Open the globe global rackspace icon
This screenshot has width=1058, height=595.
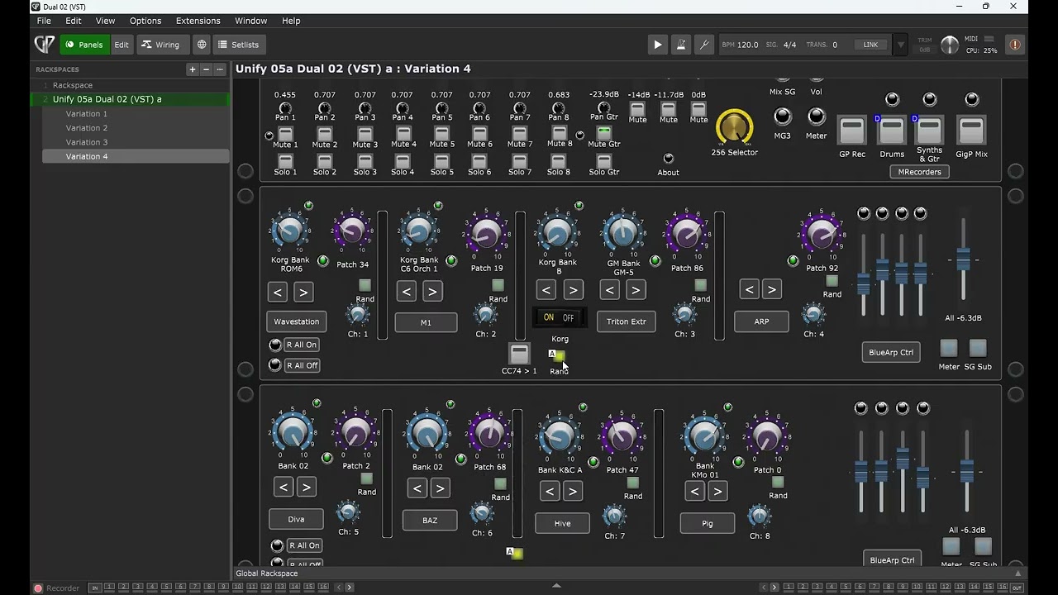[202, 45]
